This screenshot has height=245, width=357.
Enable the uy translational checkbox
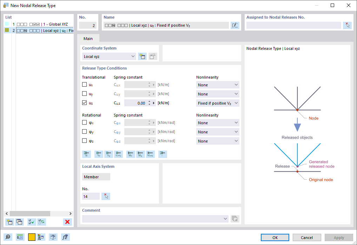click(x=85, y=94)
